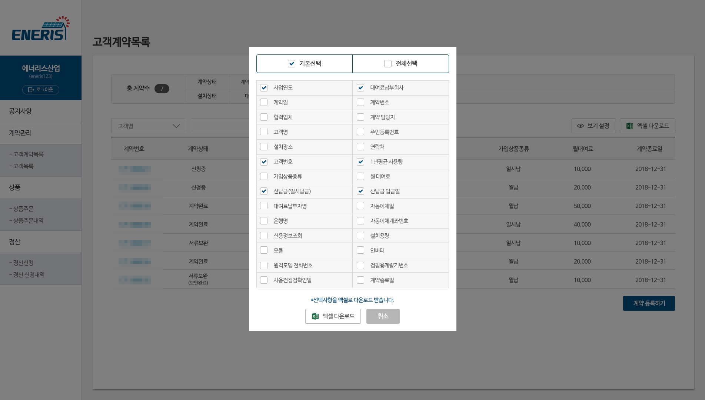Select the 계약종료일 checkbox
The width and height of the screenshot is (705, 400).
[360, 280]
